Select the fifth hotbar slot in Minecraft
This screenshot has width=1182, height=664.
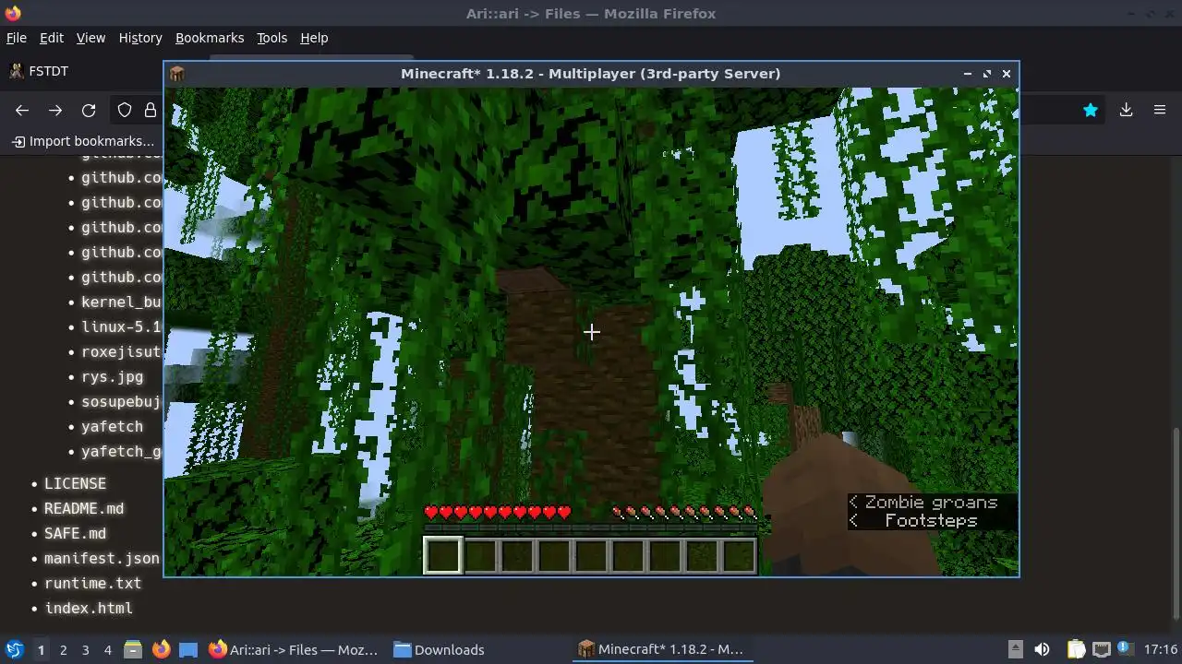pos(591,556)
